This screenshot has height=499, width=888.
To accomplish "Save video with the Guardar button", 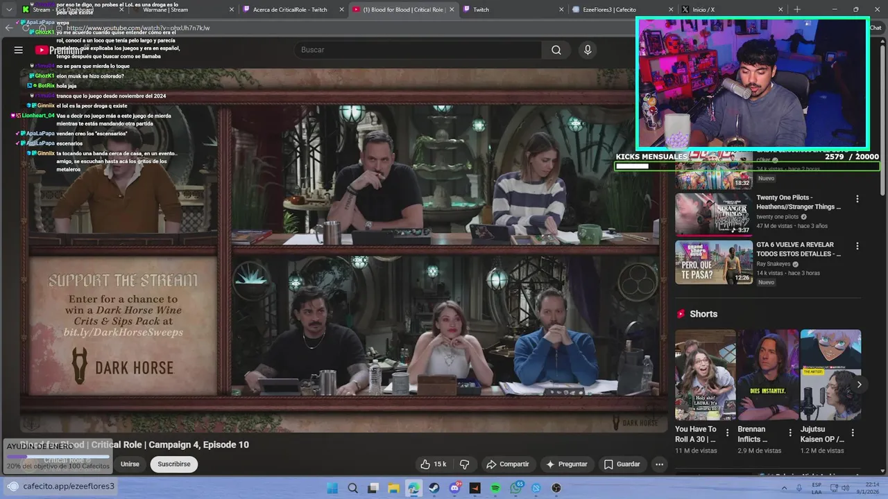I will (622, 464).
